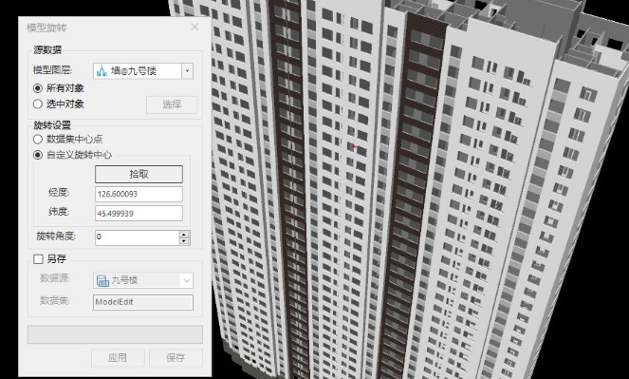The image size is (629, 379).
Task: Choose 数据集中心点 rotation option
Action: (x=38, y=140)
